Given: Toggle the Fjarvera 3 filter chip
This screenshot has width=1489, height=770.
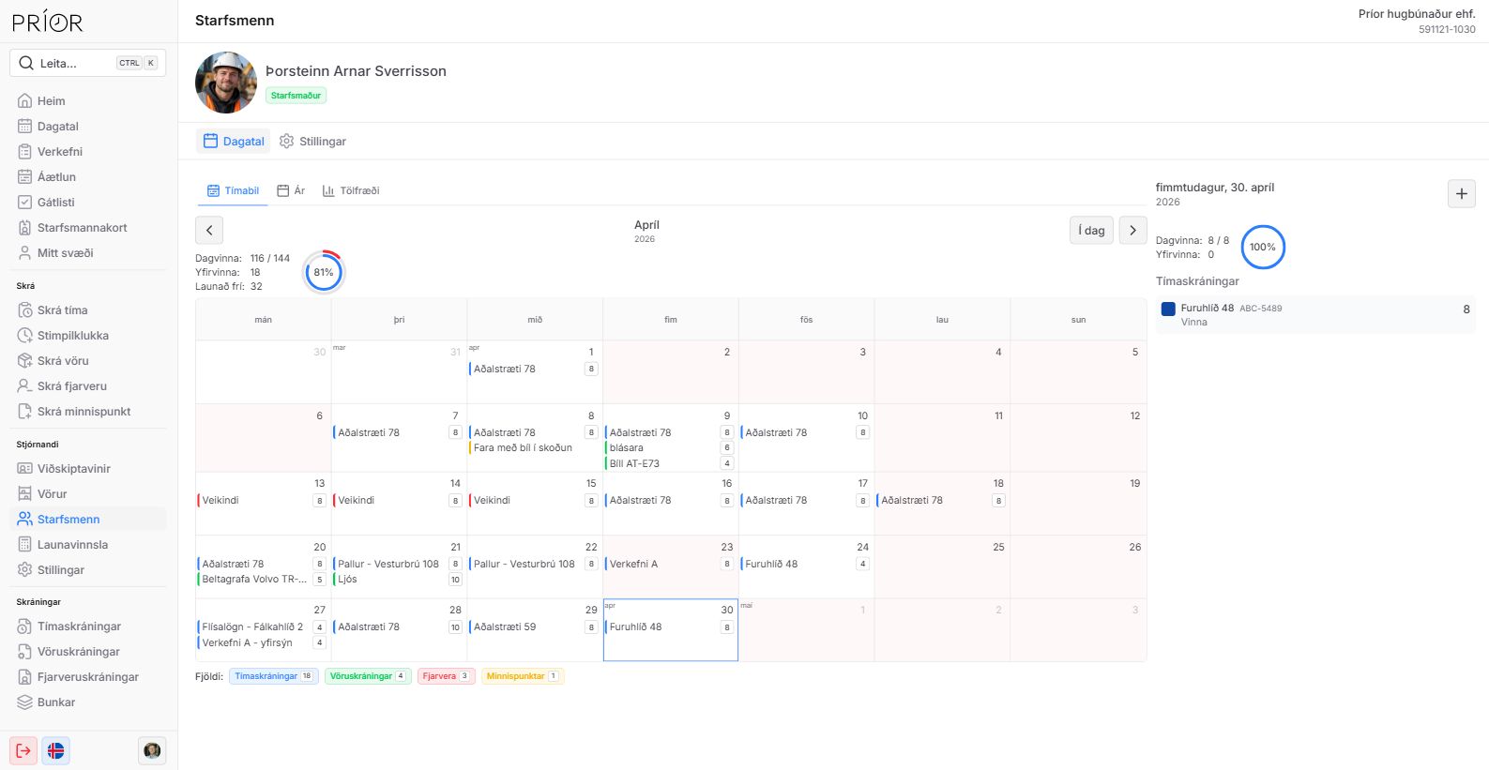Looking at the screenshot, I should [x=447, y=676].
